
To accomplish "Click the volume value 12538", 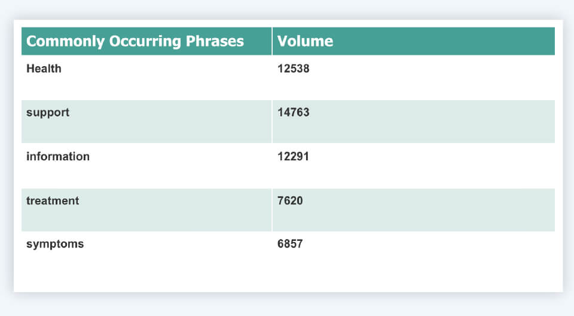I will (x=294, y=69).
